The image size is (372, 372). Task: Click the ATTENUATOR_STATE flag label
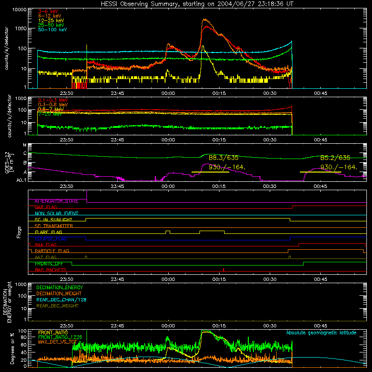click(x=56, y=201)
